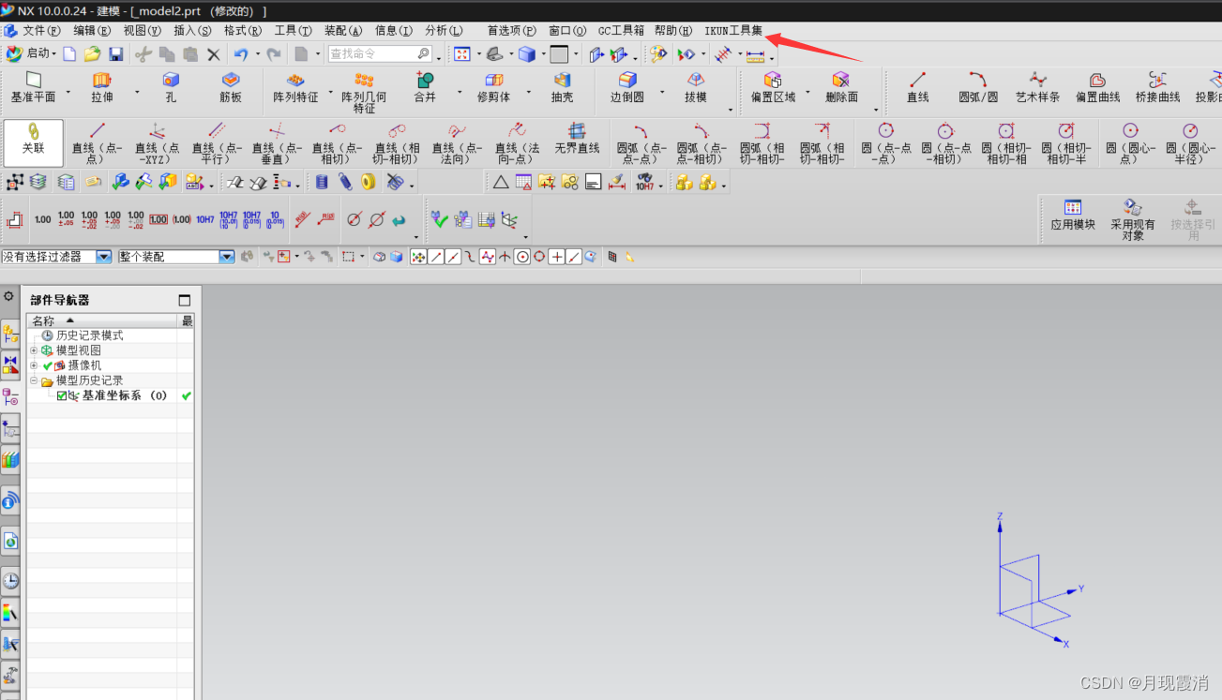Select the 筋板 rib tool
This screenshot has width=1222, height=700.
(231, 88)
